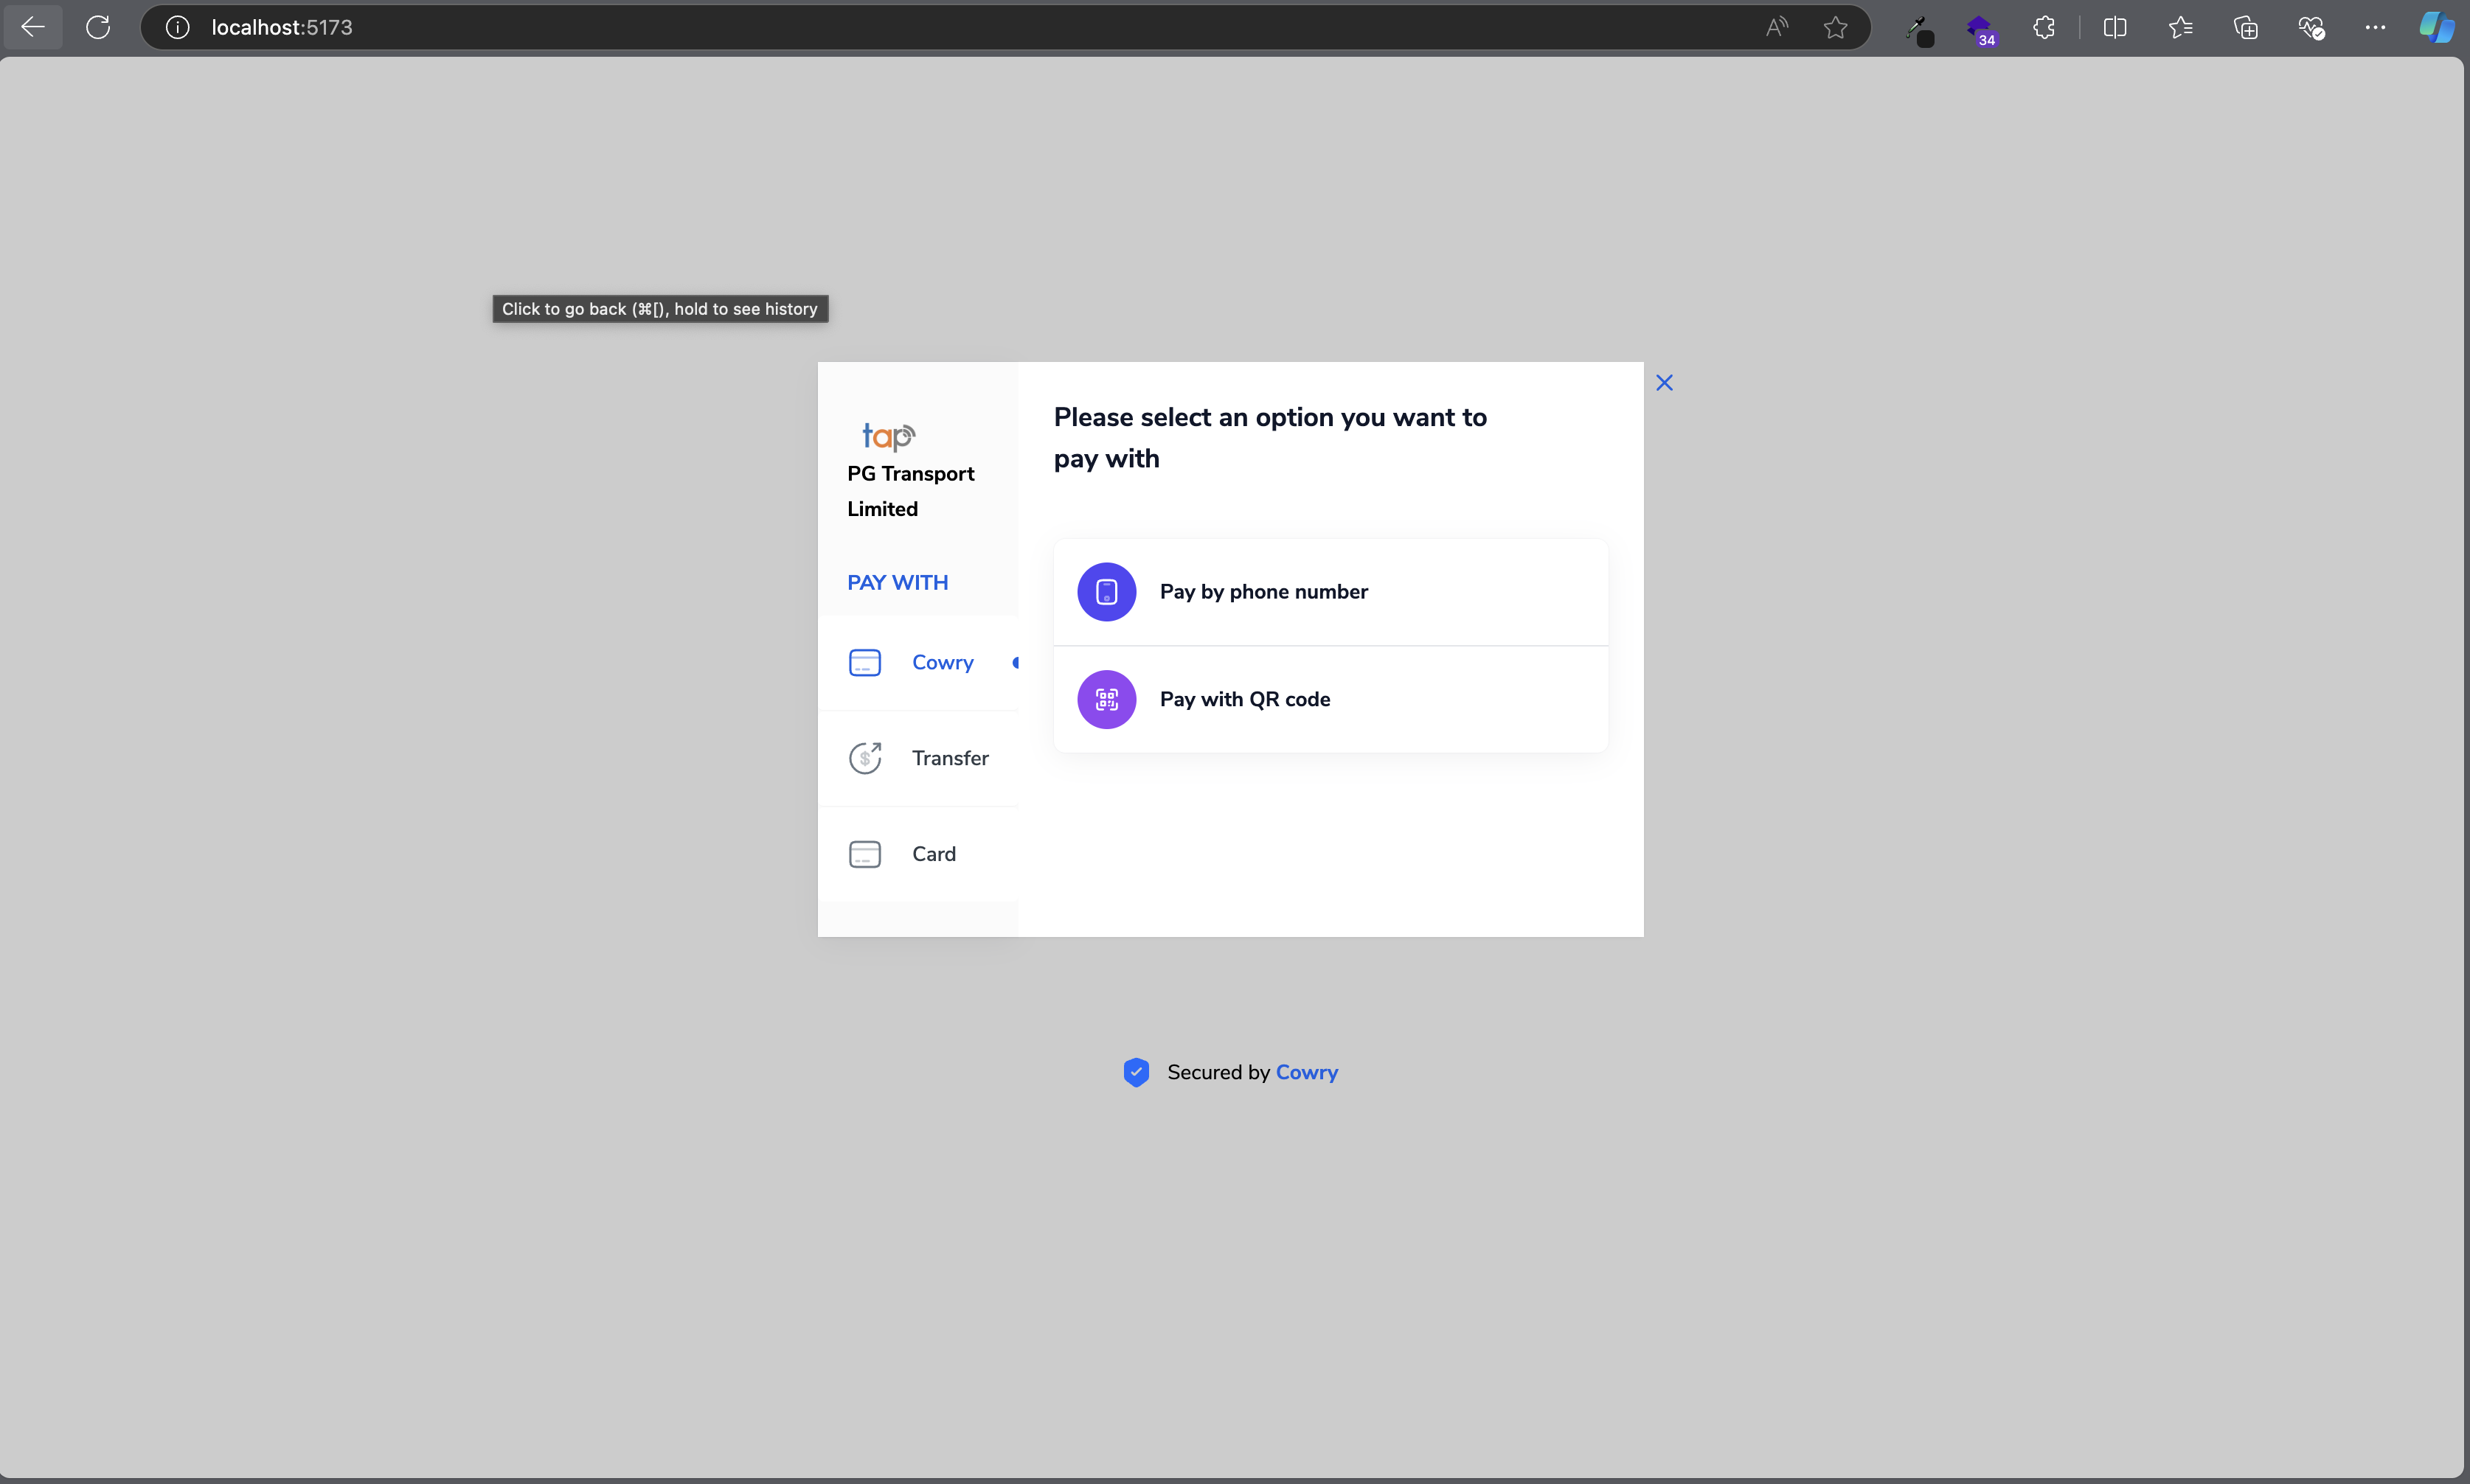Click the tap logo

click(x=889, y=436)
